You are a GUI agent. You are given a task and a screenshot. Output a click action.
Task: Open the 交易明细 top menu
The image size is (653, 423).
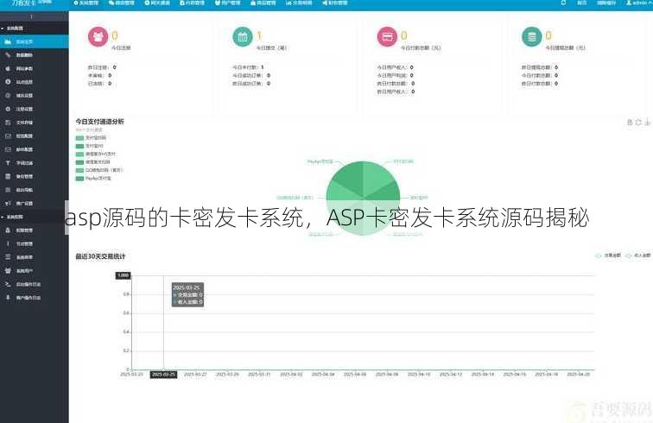(299, 3)
